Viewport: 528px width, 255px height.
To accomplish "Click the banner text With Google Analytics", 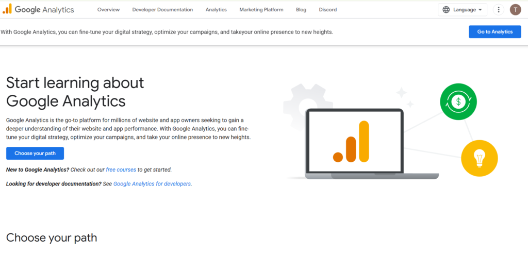I will [167, 32].
